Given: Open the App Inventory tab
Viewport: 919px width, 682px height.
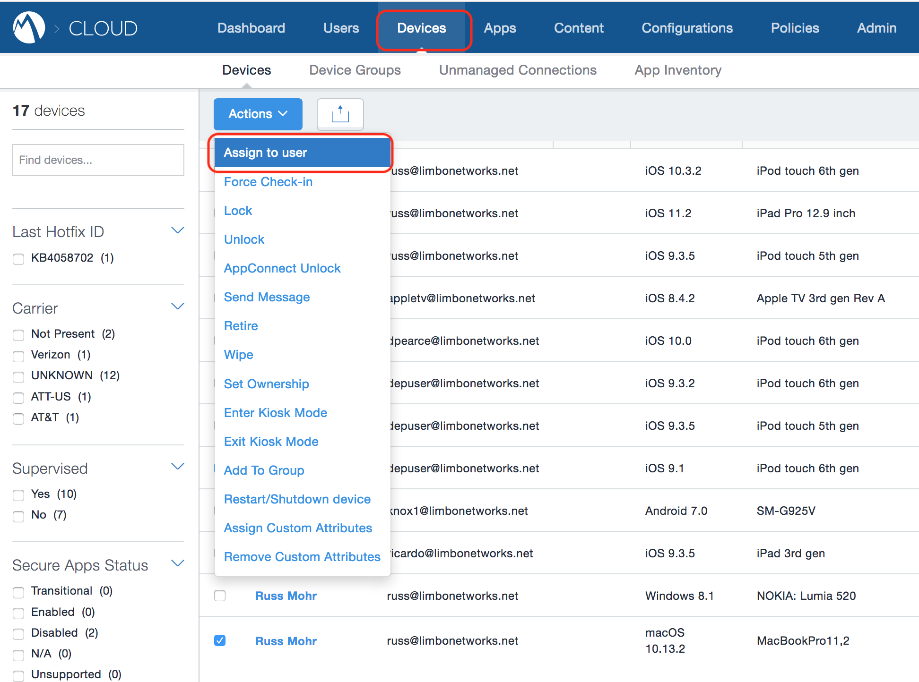Looking at the screenshot, I should click(677, 70).
